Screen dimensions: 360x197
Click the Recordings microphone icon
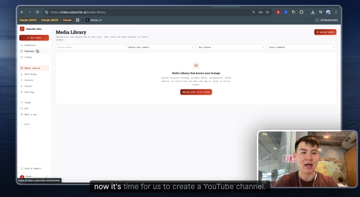pos(22,74)
